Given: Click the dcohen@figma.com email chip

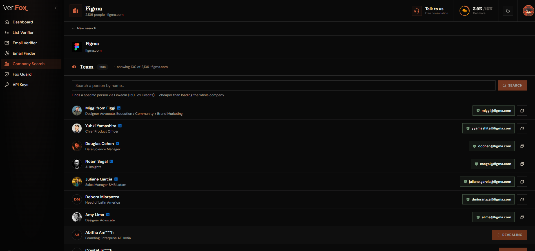Looking at the screenshot, I should click(x=492, y=146).
